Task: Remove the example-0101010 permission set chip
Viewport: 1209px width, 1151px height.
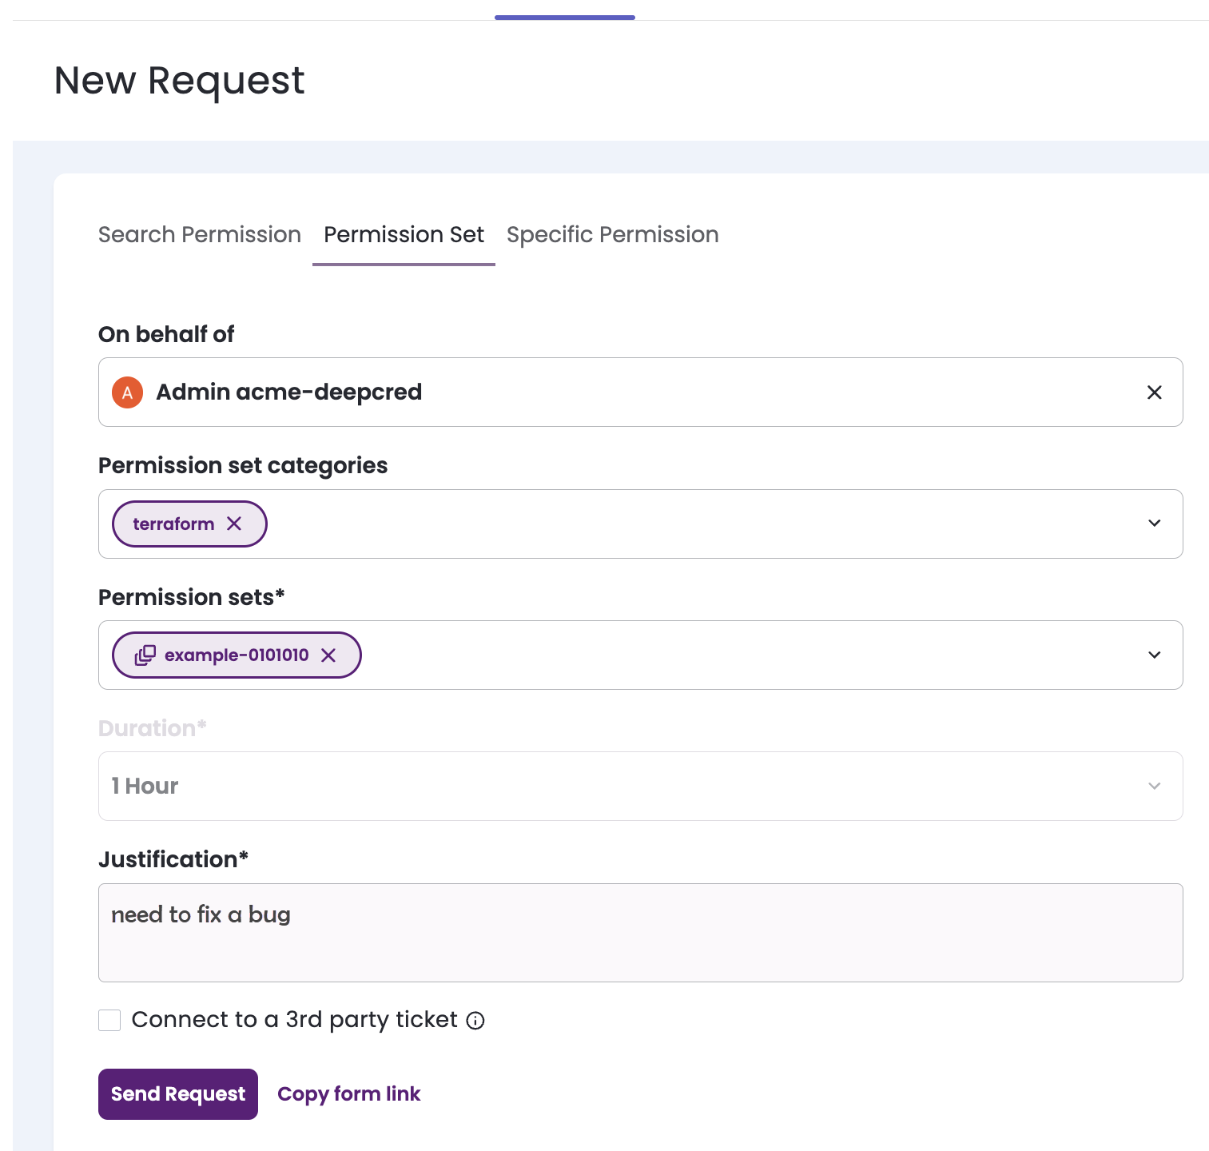Action: (328, 655)
